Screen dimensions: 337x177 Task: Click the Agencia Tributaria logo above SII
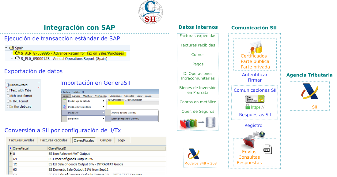[x=309, y=91]
